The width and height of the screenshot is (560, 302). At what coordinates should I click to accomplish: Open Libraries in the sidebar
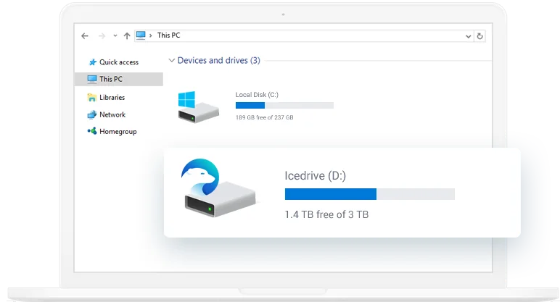[x=112, y=97]
